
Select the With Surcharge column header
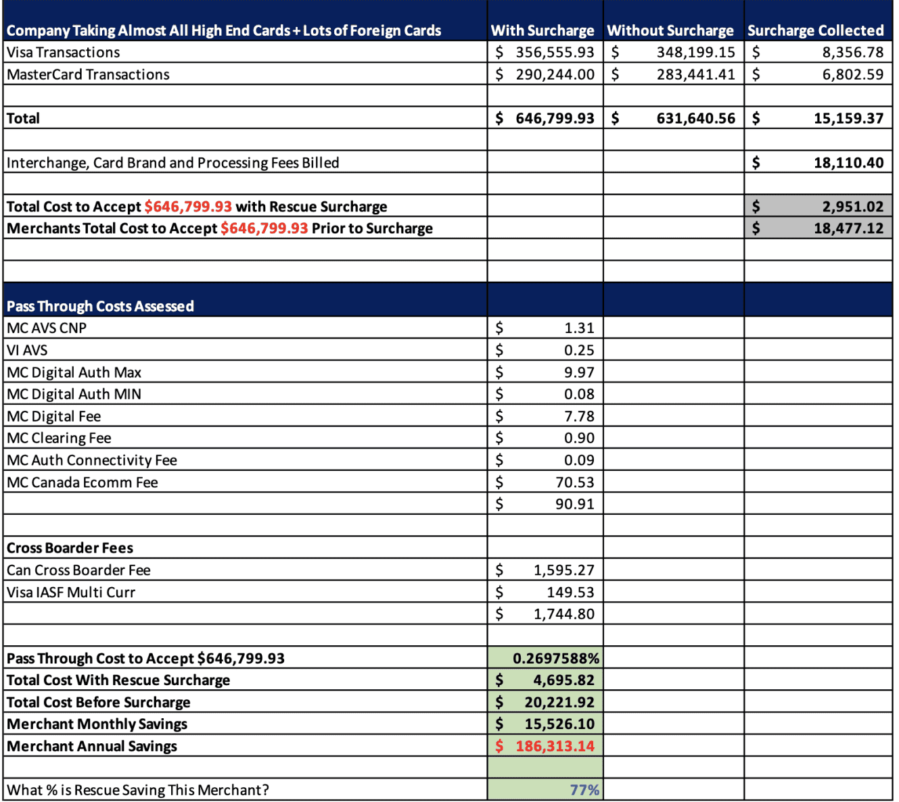pos(543,30)
